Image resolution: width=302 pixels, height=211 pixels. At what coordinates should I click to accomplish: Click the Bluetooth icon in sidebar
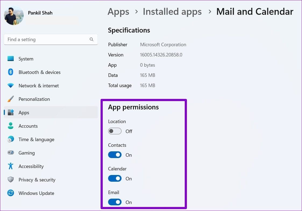[10, 72]
